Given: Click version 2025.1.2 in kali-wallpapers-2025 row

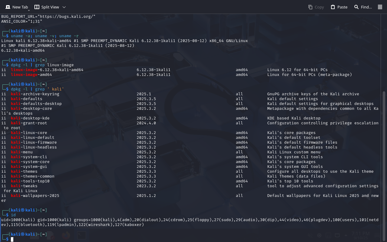Looking at the screenshot, I should 146,196.
